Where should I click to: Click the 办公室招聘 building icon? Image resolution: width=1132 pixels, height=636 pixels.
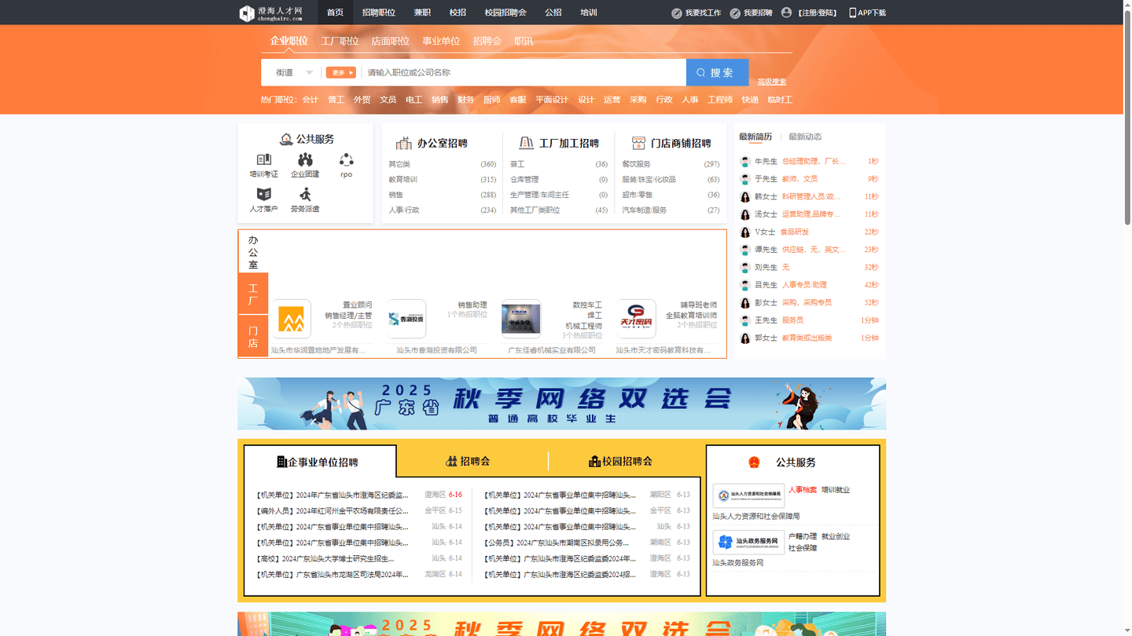404,143
